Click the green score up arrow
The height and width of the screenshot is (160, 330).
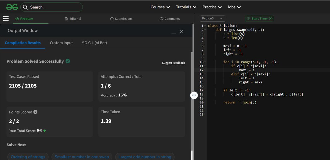pyautogui.click(x=45, y=131)
